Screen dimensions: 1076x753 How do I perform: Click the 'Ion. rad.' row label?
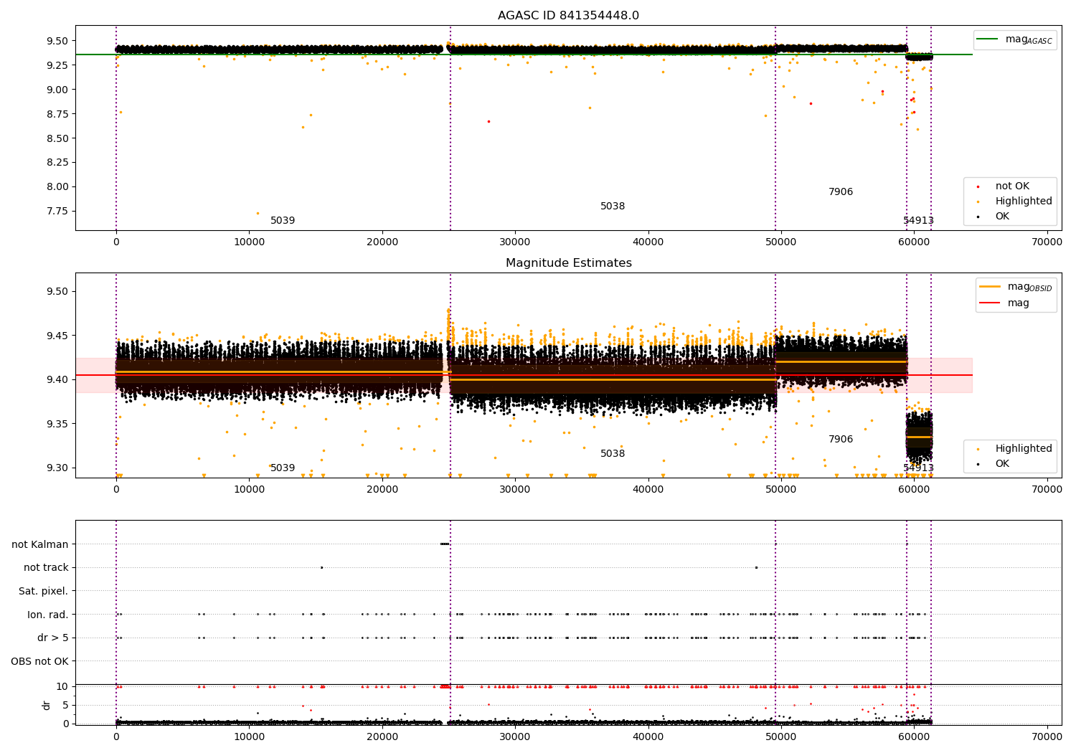click(48, 615)
